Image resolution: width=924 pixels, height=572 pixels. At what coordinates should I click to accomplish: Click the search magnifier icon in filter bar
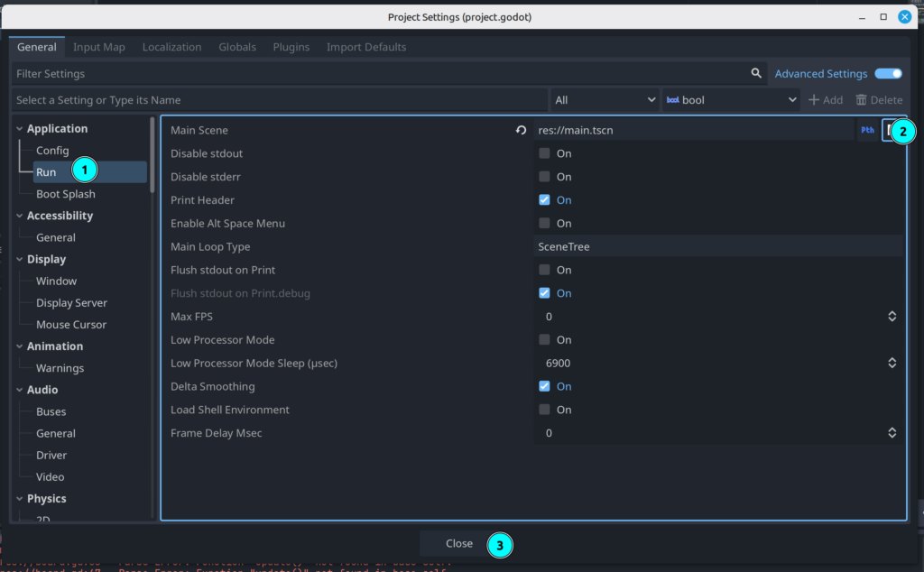[756, 74]
